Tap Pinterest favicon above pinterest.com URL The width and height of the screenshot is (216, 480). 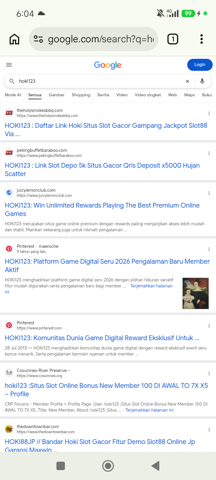point(9,325)
